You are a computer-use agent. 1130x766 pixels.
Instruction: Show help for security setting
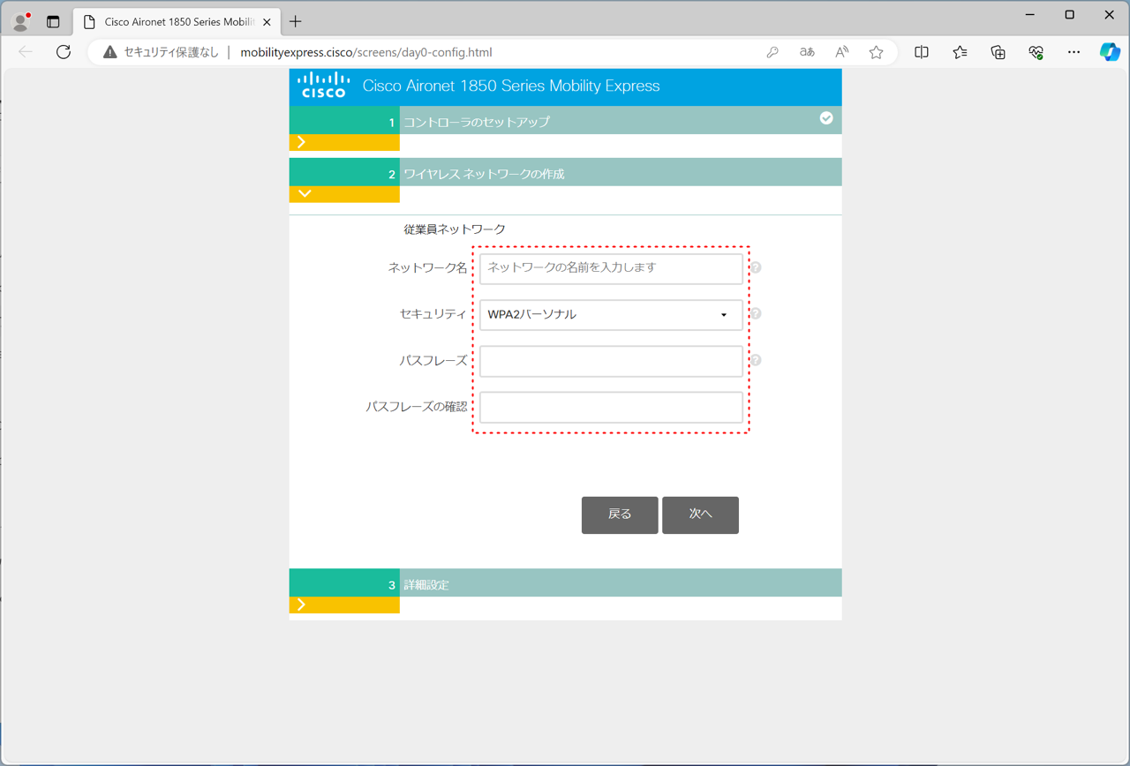(x=756, y=313)
